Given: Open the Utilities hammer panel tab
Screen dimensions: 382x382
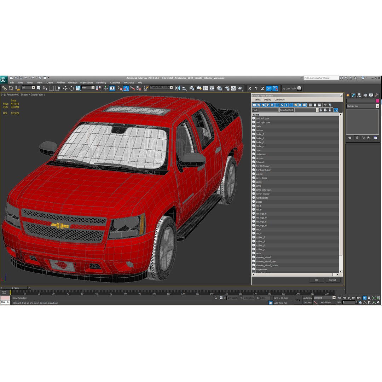Looking at the screenshot, I should click(x=376, y=95).
